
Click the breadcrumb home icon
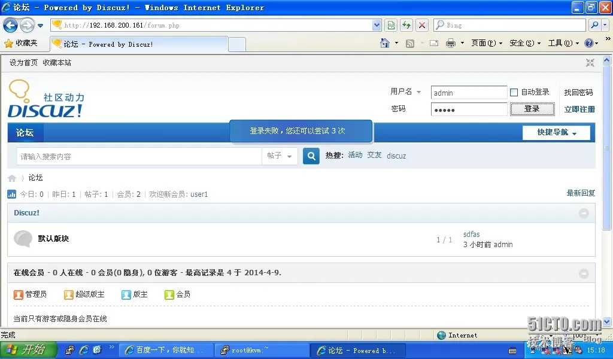(x=12, y=178)
